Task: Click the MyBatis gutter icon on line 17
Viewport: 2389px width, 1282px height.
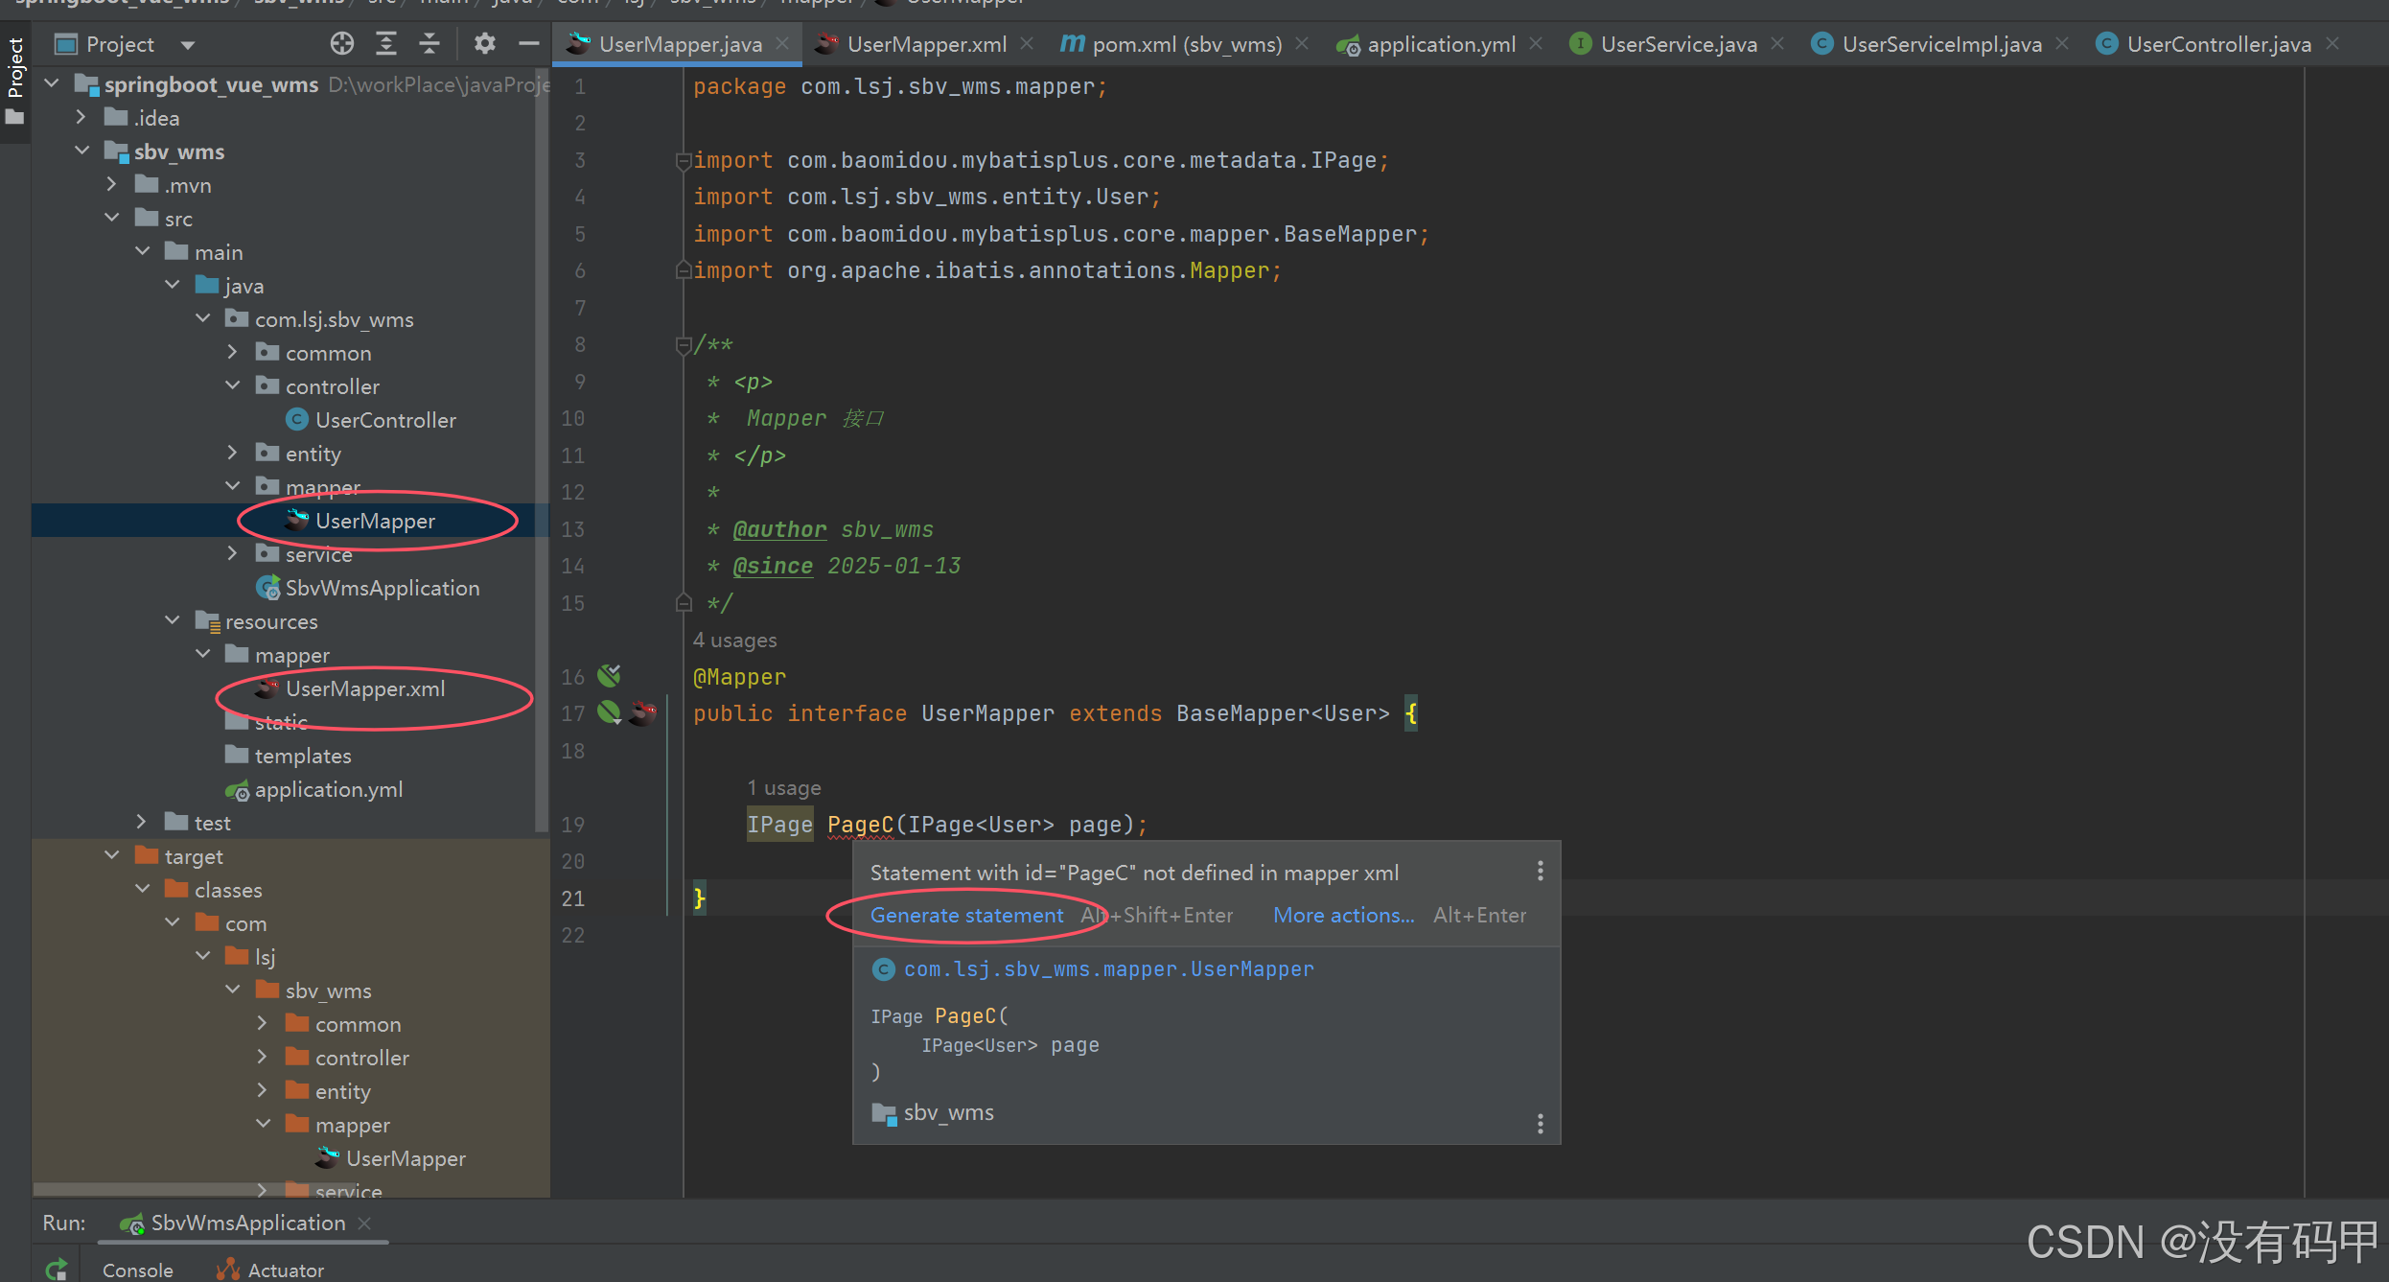Action: (643, 713)
